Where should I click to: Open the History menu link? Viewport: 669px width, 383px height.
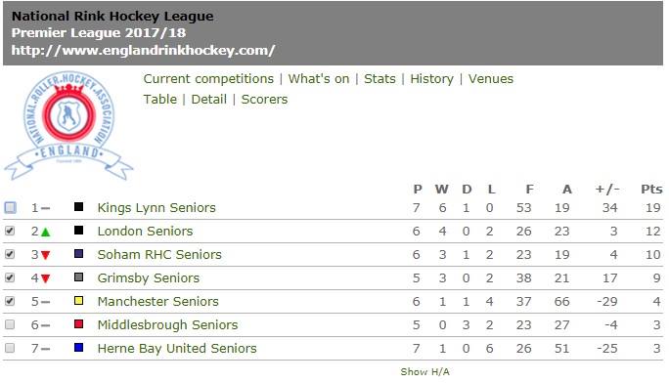point(431,79)
